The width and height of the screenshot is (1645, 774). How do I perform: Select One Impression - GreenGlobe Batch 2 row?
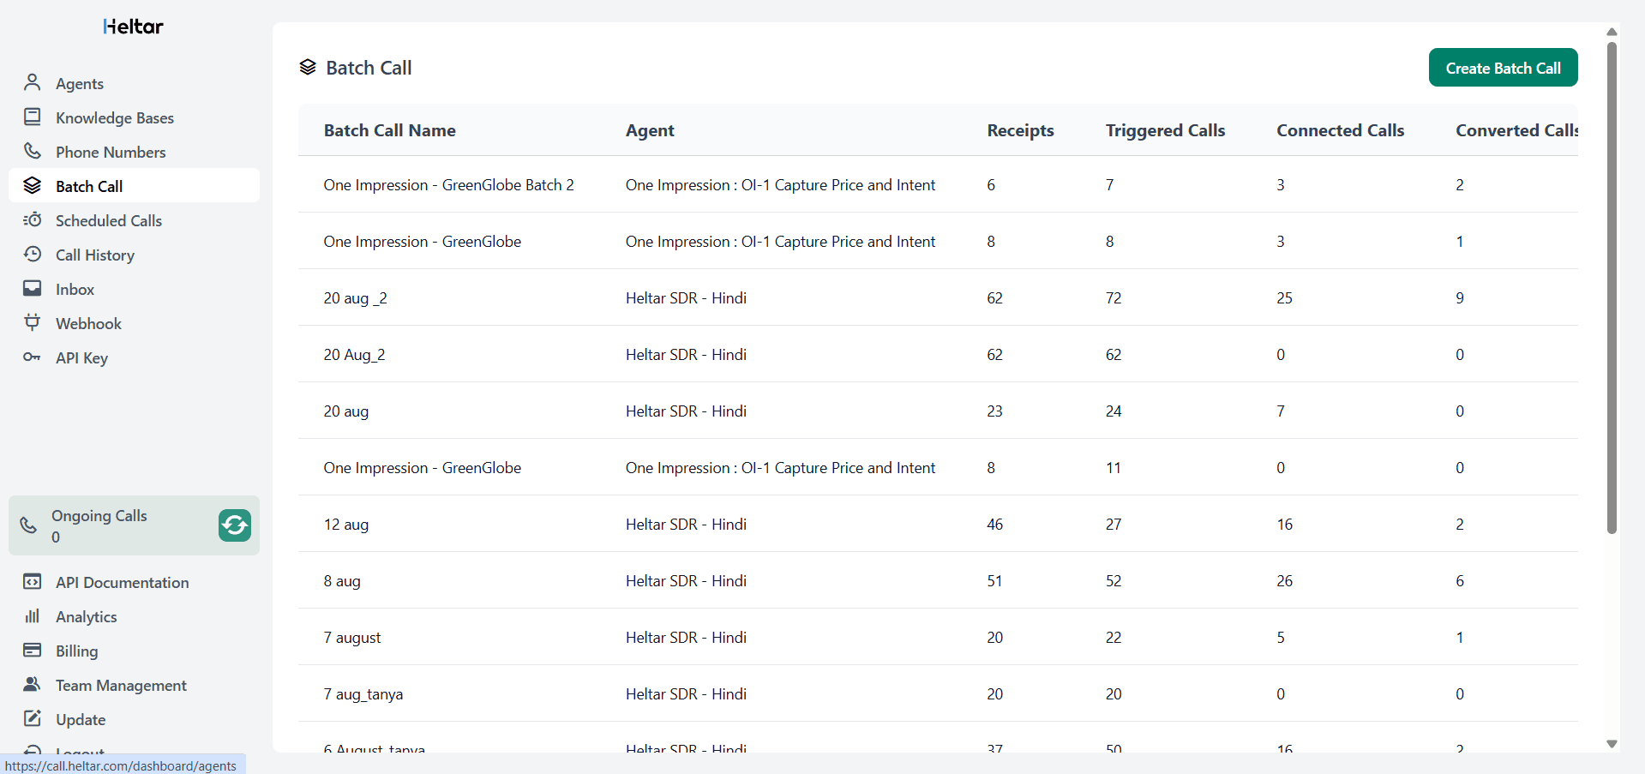click(448, 185)
